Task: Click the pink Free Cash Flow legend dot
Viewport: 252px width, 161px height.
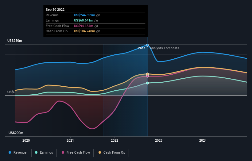Action: click(x=63, y=152)
